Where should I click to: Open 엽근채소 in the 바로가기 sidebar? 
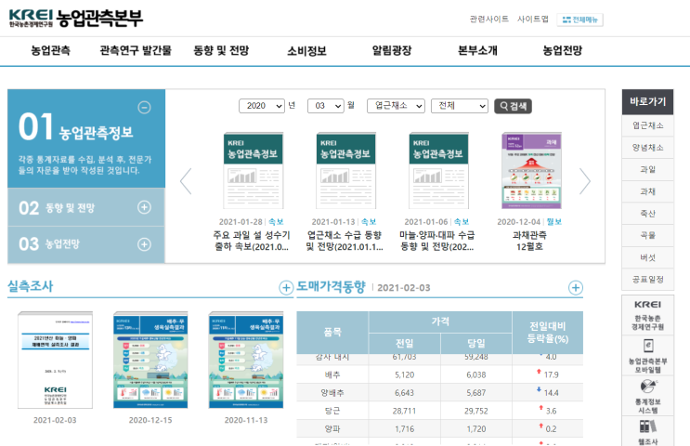pyautogui.click(x=648, y=125)
